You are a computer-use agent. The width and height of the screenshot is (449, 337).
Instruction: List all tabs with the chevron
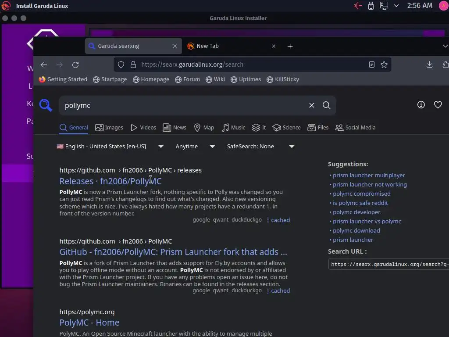(x=445, y=46)
